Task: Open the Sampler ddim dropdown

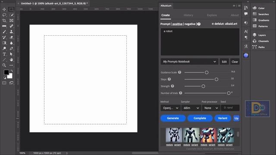Action: tap(191, 108)
